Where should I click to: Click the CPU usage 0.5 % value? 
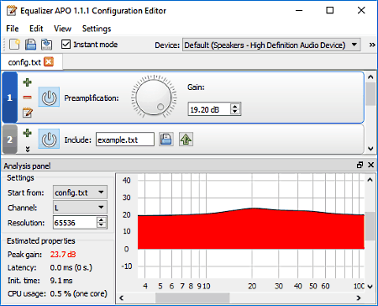(78, 293)
